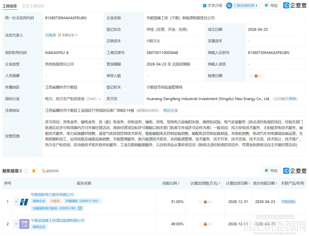Click the 企查查 logo at top right
Image resolution: width=309 pixels, height=236 pixels.
(295, 5)
